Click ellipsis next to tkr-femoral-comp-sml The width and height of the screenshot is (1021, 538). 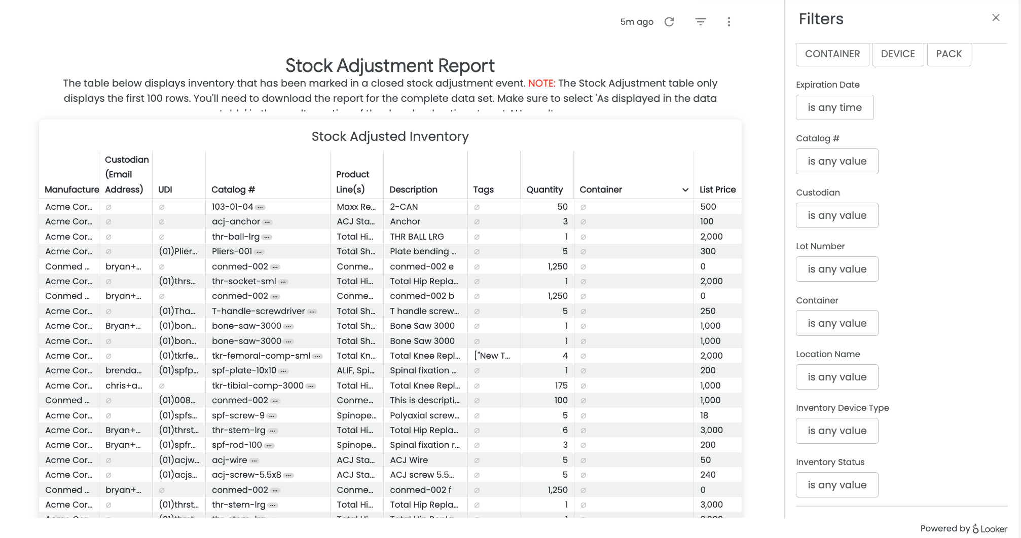[x=317, y=356]
